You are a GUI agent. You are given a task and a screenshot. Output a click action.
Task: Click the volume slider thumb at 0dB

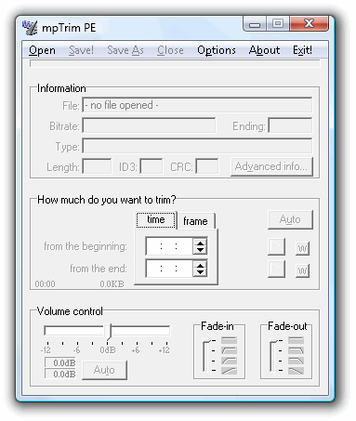pos(107,332)
